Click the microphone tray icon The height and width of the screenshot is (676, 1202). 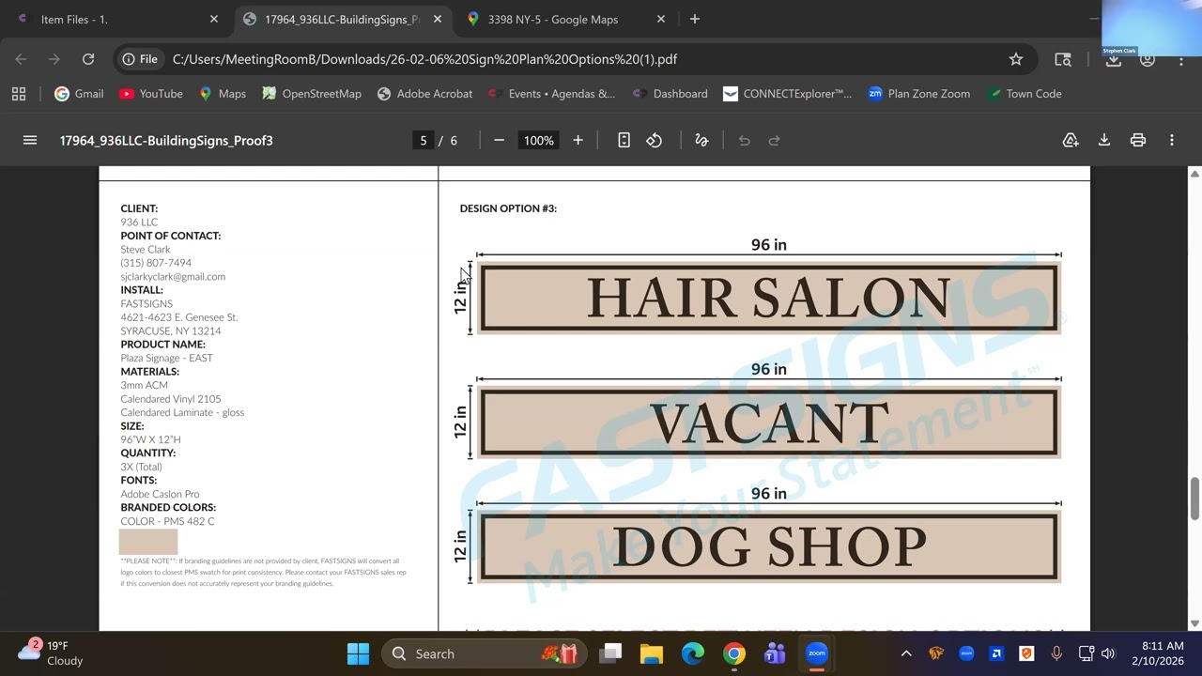pyautogui.click(x=1056, y=653)
